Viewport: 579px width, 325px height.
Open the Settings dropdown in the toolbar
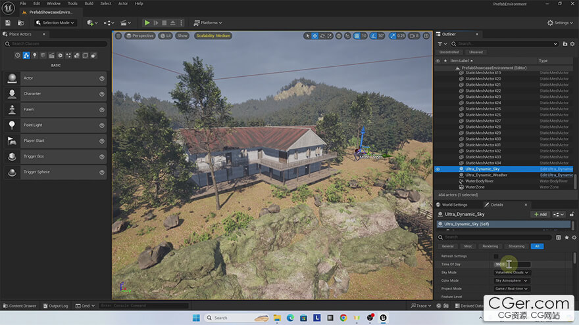click(560, 23)
